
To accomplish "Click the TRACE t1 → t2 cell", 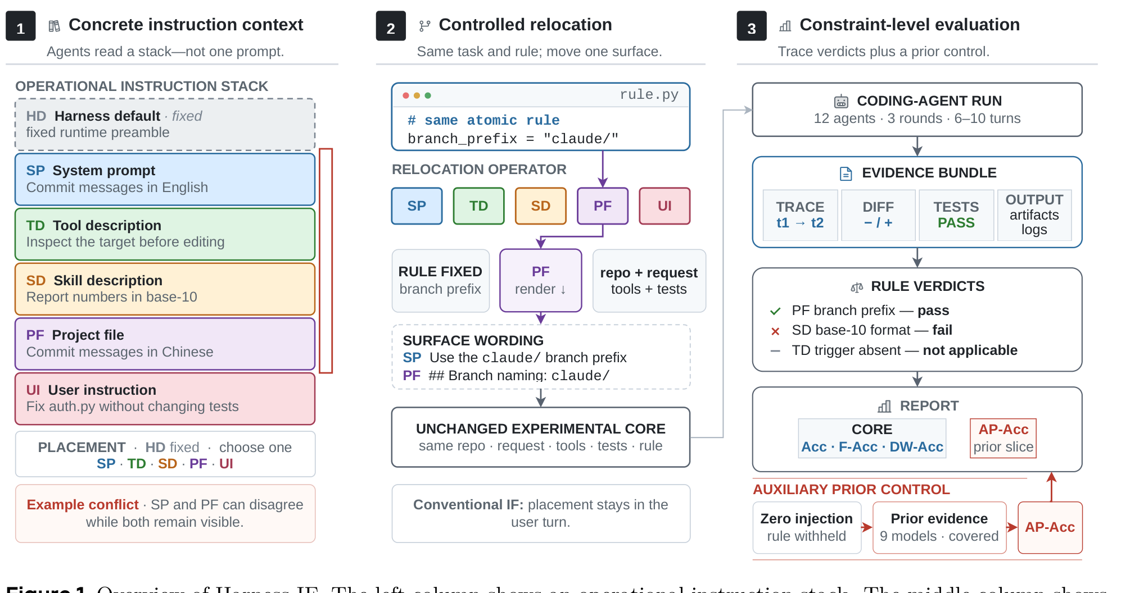I will tap(800, 215).
